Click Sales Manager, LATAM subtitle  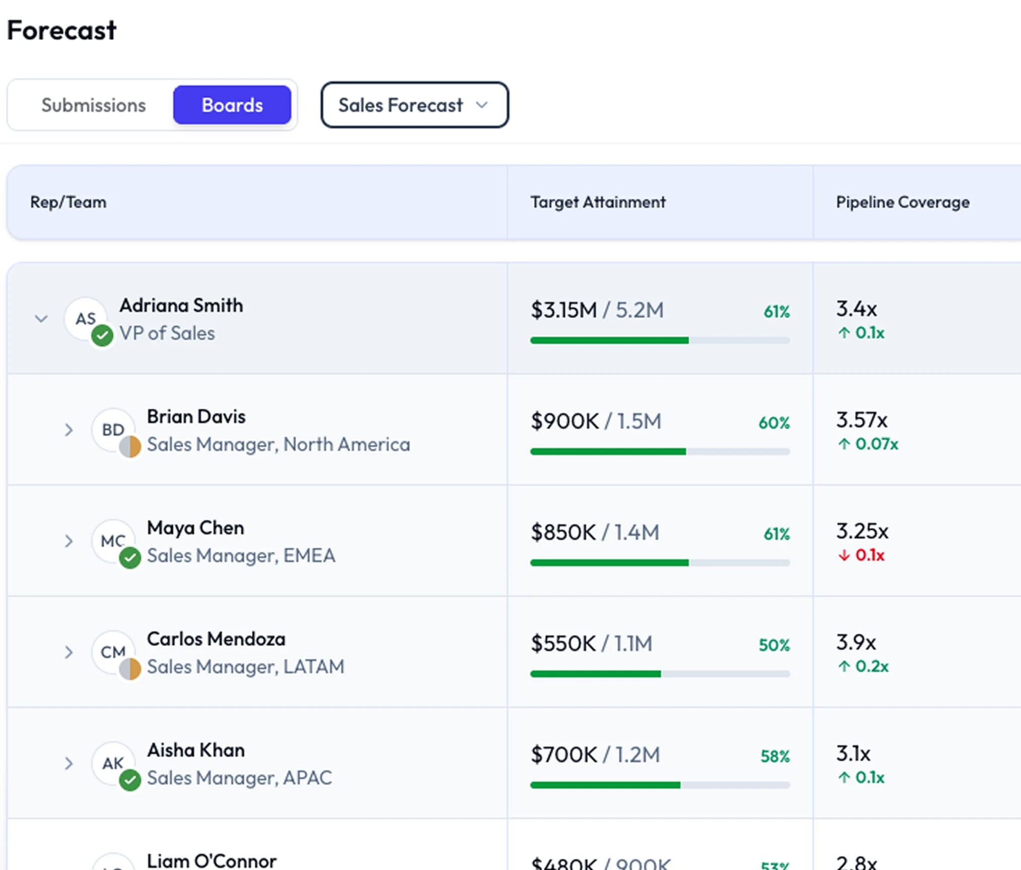click(x=246, y=667)
